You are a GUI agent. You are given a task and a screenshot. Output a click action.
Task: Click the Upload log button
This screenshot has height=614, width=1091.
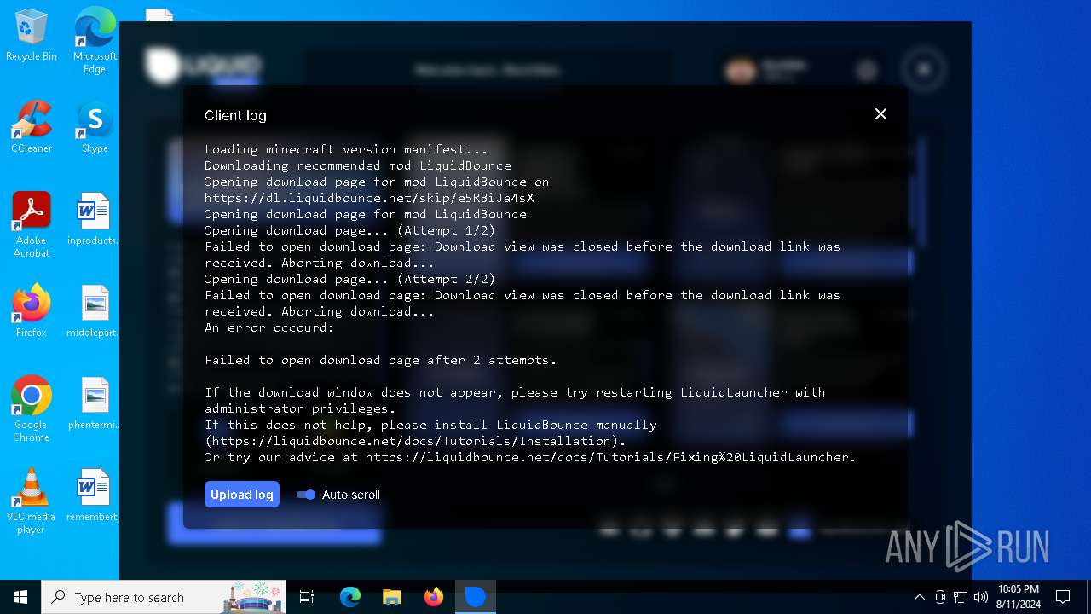242,495
